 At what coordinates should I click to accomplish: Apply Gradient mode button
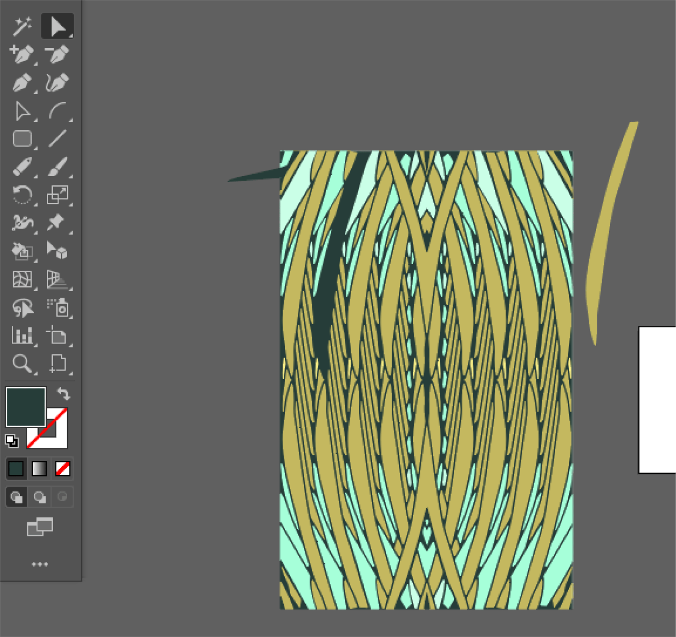click(x=39, y=469)
